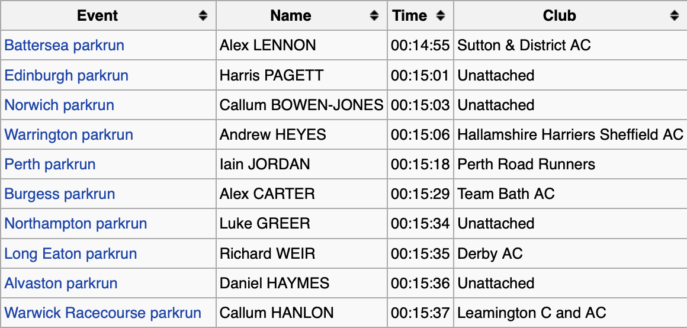Open the Battersea parkrun link
Image resolution: width=687 pixels, height=328 pixels.
coord(65,45)
